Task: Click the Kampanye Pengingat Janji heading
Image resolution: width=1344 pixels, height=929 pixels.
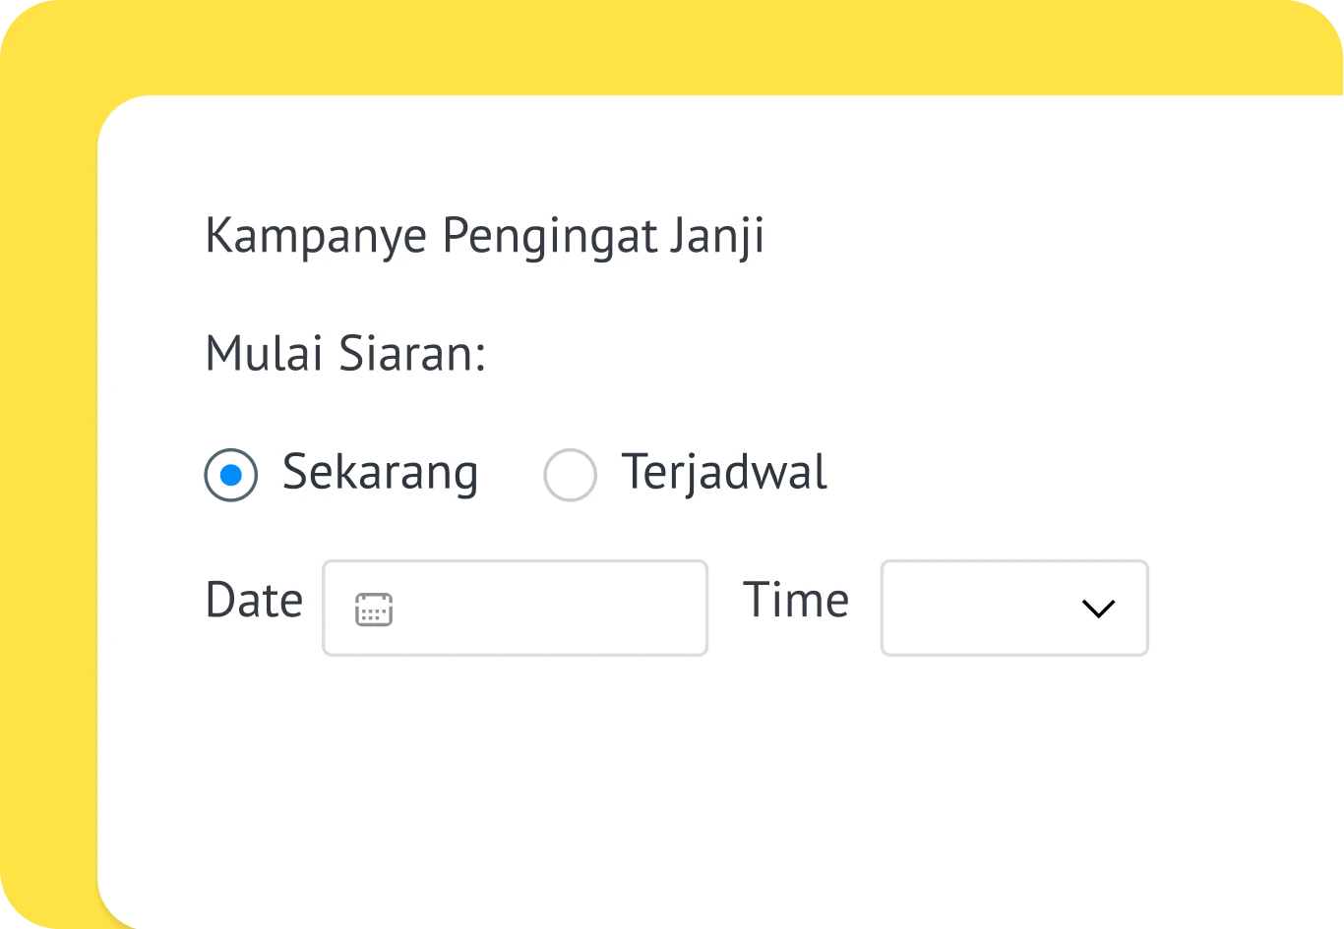Action: pyautogui.click(x=484, y=237)
